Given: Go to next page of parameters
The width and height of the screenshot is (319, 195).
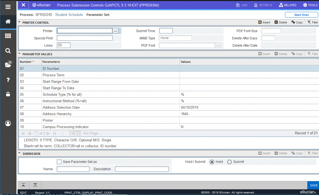Looking at the screenshot, I should pos(48,134).
